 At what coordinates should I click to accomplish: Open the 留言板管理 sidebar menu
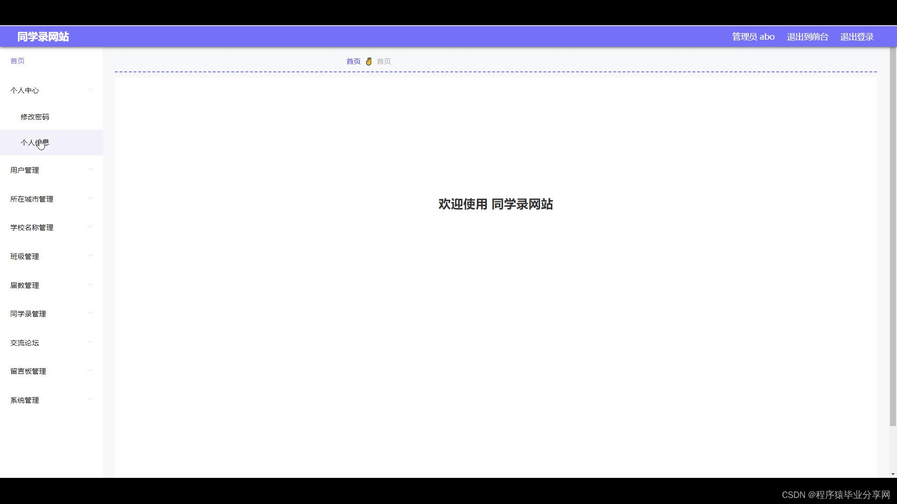click(x=28, y=371)
